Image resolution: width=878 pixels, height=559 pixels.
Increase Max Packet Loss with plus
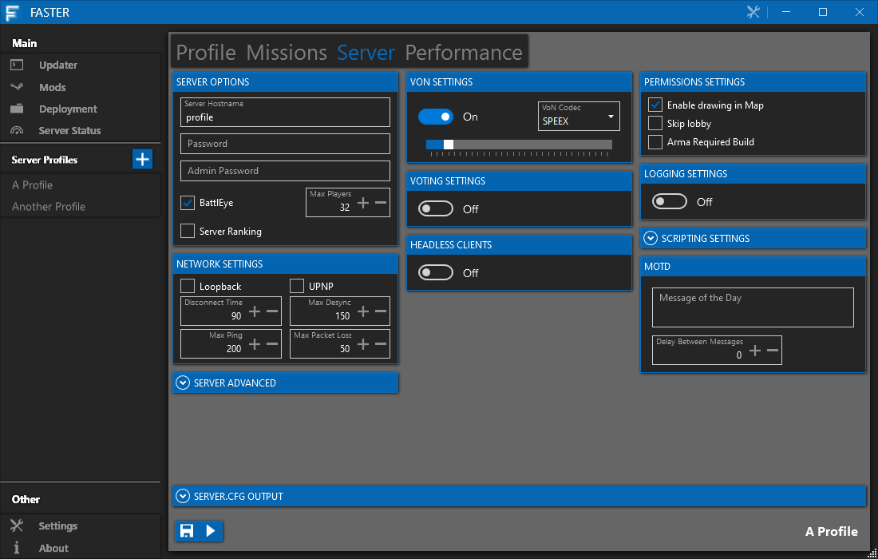pyautogui.click(x=363, y=344)
